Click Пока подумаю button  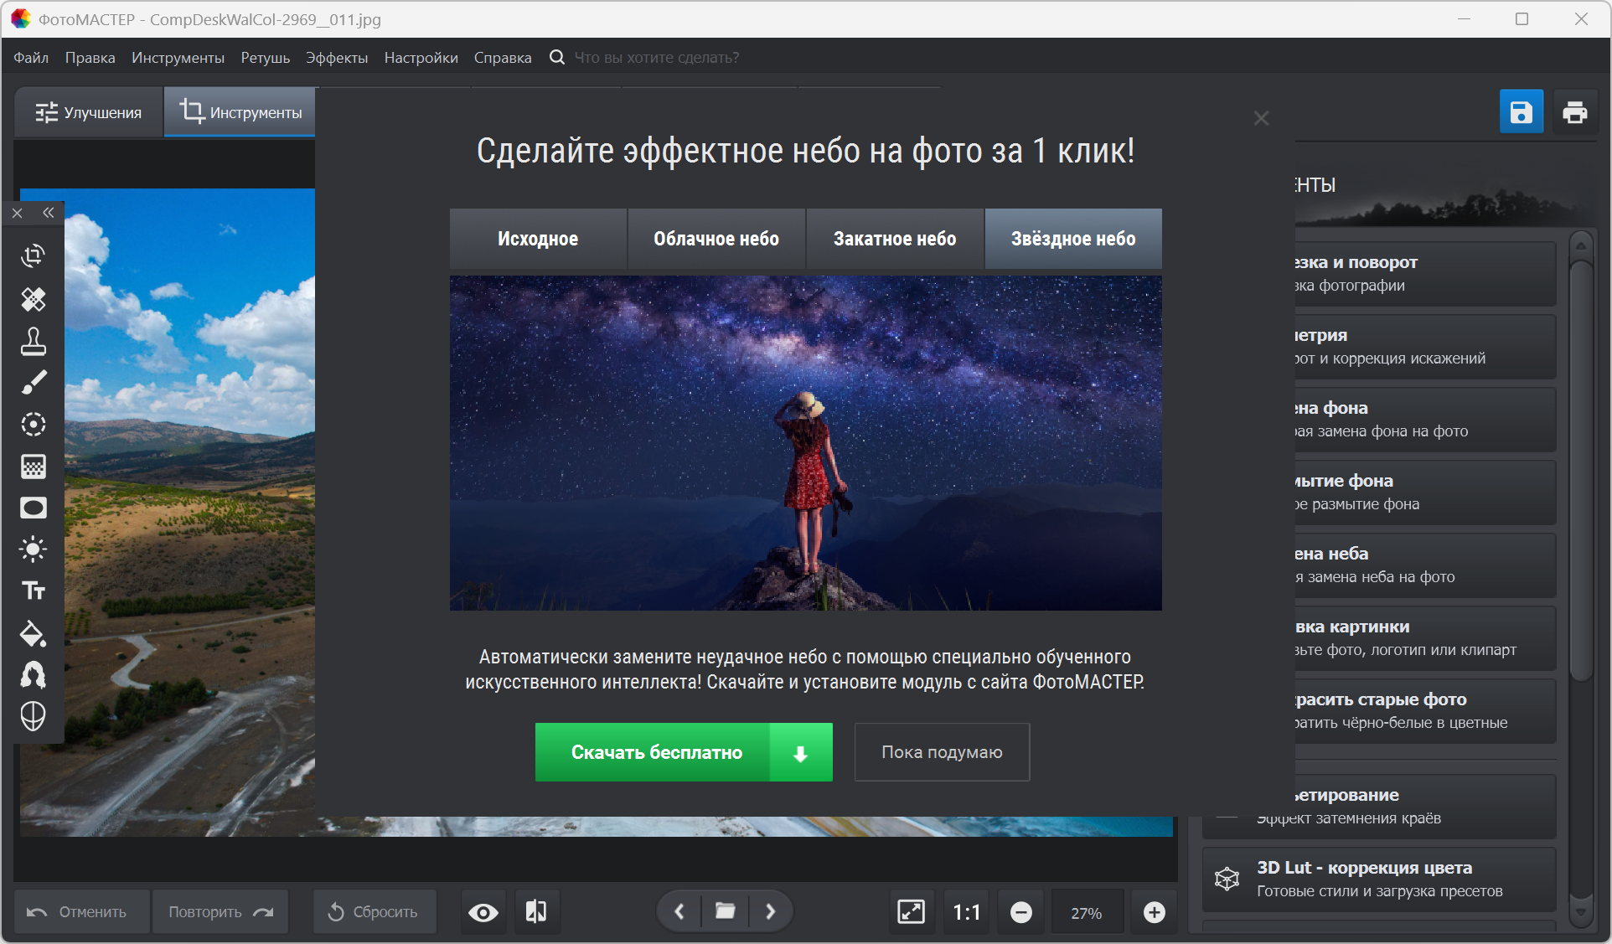(x=942, y=752)
